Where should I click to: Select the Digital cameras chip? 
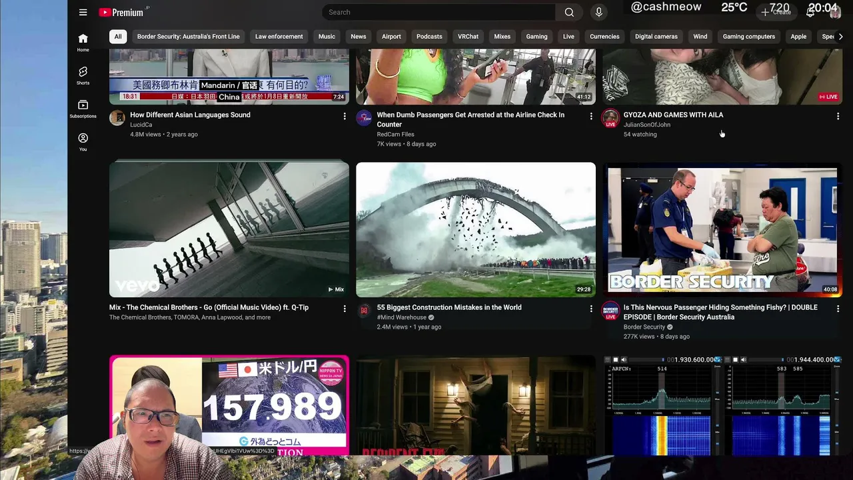click(656, 37)
